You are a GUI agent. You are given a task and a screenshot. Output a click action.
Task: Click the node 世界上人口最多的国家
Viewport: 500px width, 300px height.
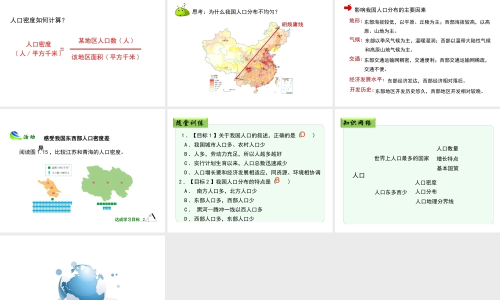[x=402, y=158]
